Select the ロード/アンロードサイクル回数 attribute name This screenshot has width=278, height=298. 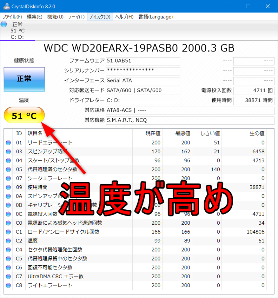[x=64, y=232]
